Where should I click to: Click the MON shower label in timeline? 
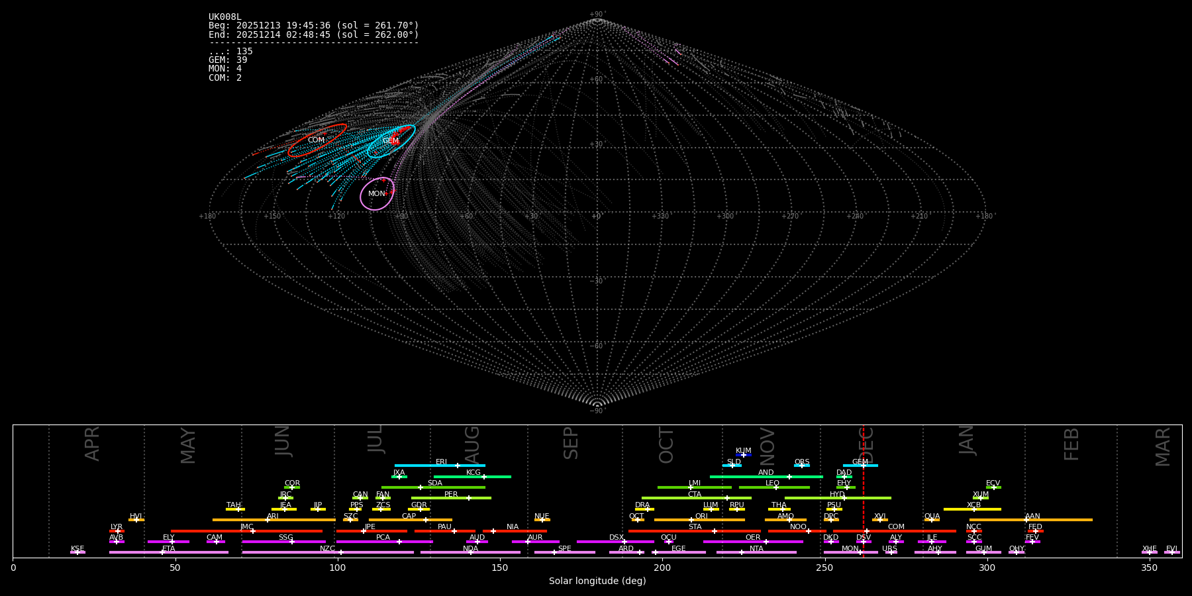click(850, 549)
